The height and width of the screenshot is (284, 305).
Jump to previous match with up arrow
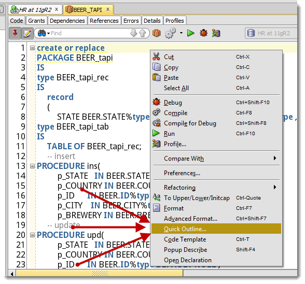click(x=143, y=33)
